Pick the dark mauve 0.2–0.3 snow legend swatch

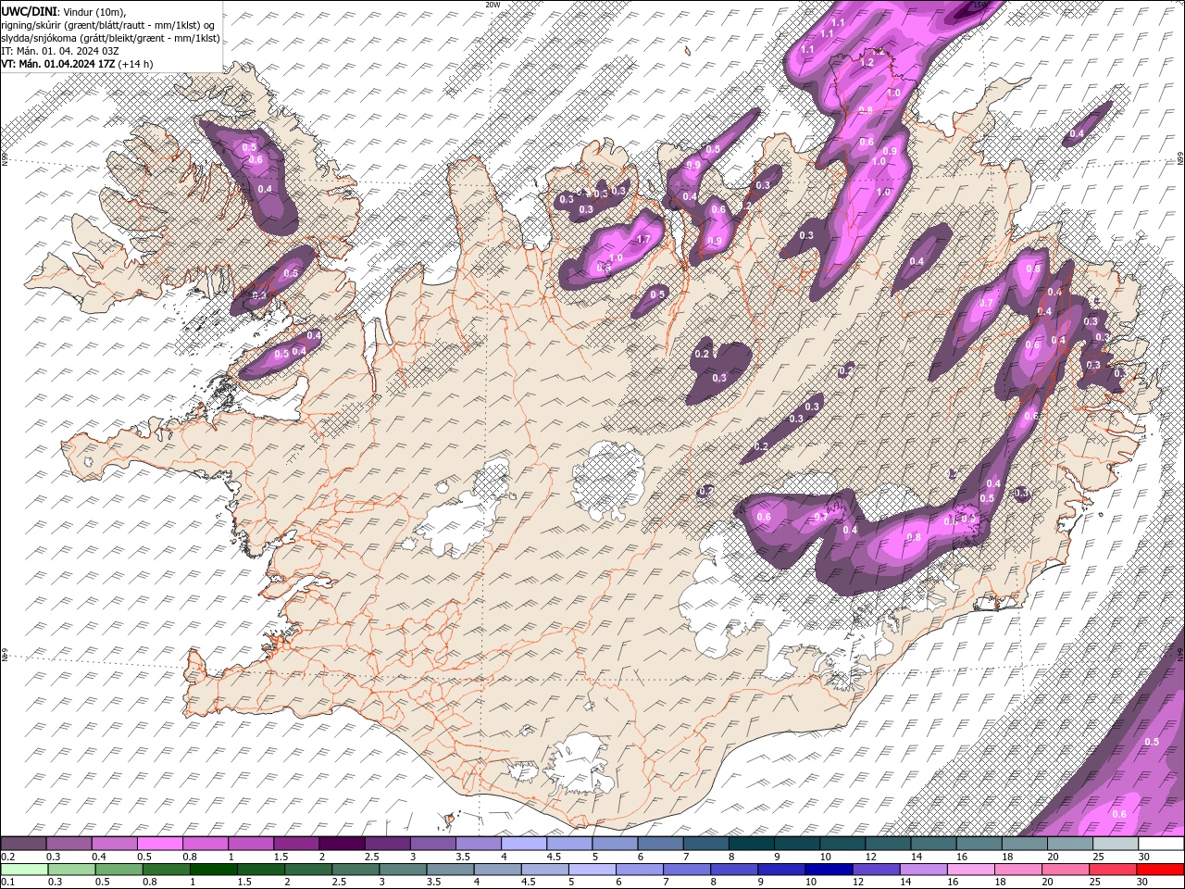[23, 844]
